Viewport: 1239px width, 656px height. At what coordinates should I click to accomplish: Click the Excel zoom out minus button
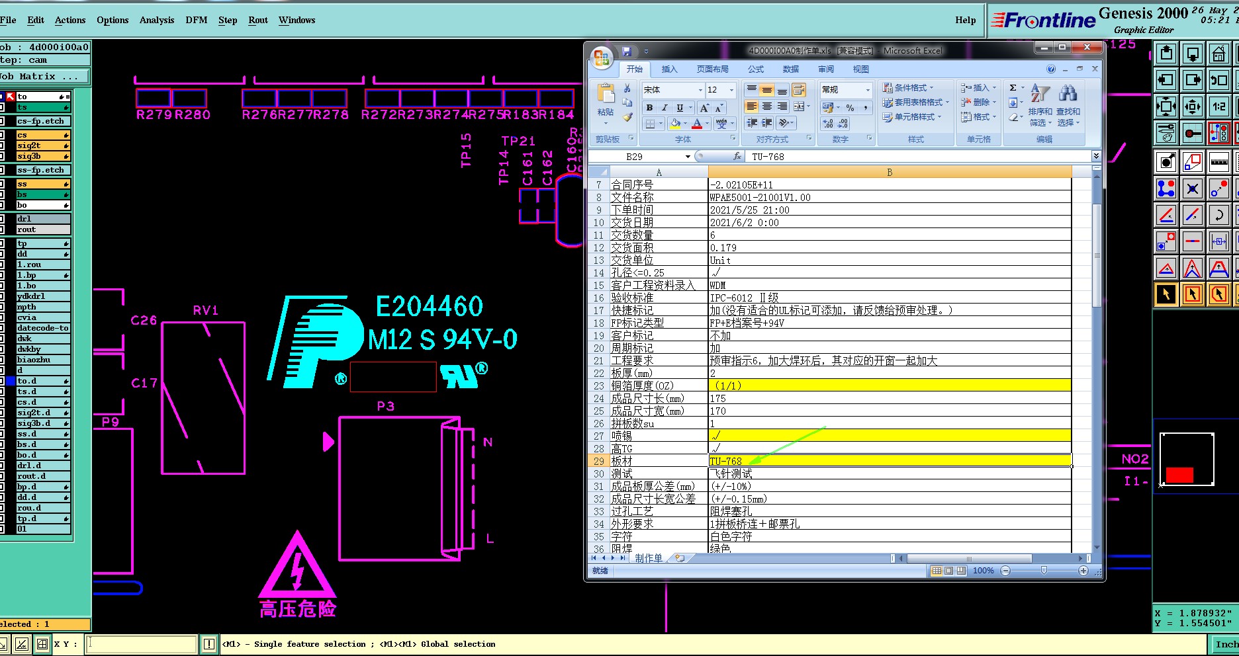(1005, 571)
